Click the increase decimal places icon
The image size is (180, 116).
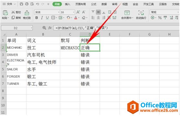pyautogui.click(x=171, y=18)
